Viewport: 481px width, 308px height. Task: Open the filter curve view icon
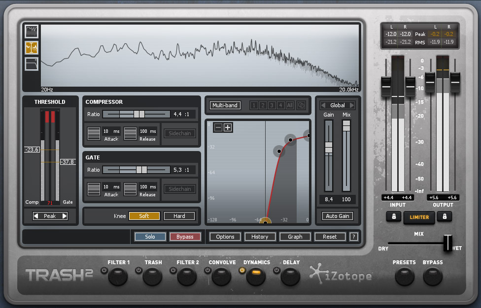(x=31, y=63)
